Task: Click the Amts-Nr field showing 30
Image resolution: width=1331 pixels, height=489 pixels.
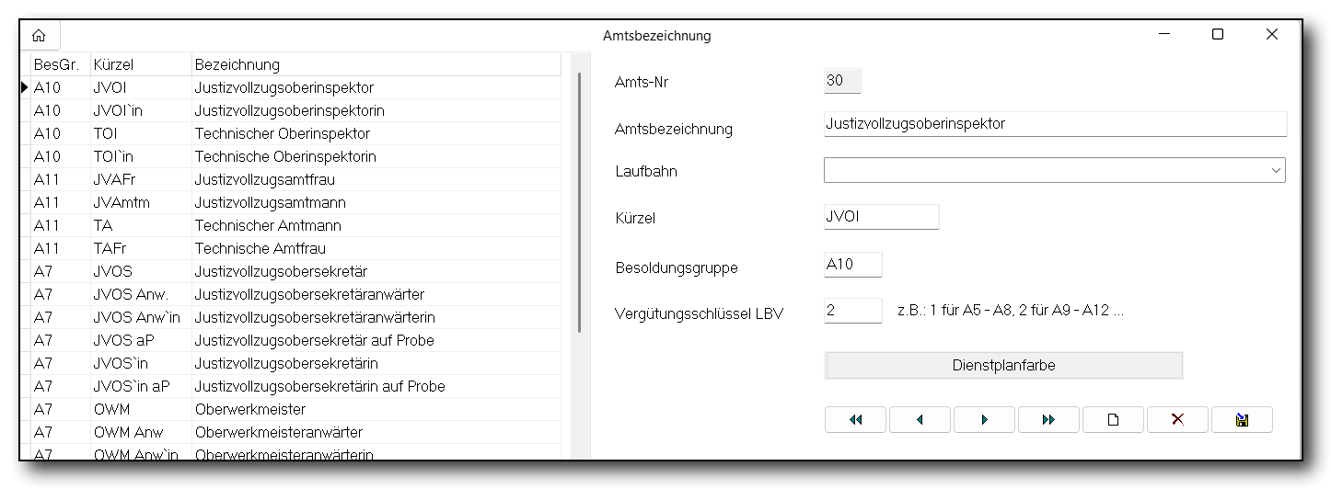Action: [x=842, y=81]
